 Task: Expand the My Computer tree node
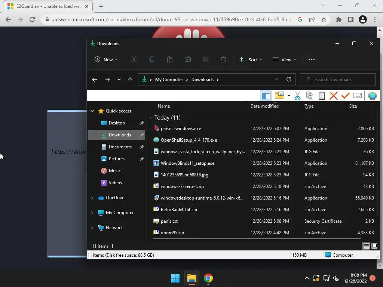(92, 213)
